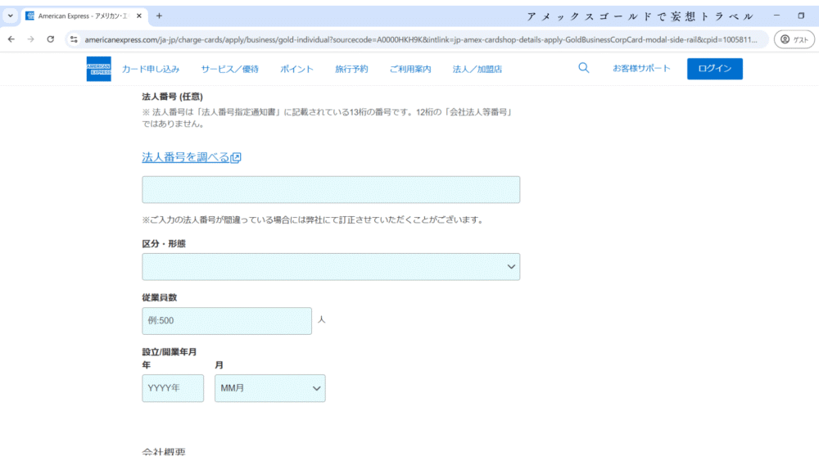Open a new browser tab with plus icon

pos(160,16)
